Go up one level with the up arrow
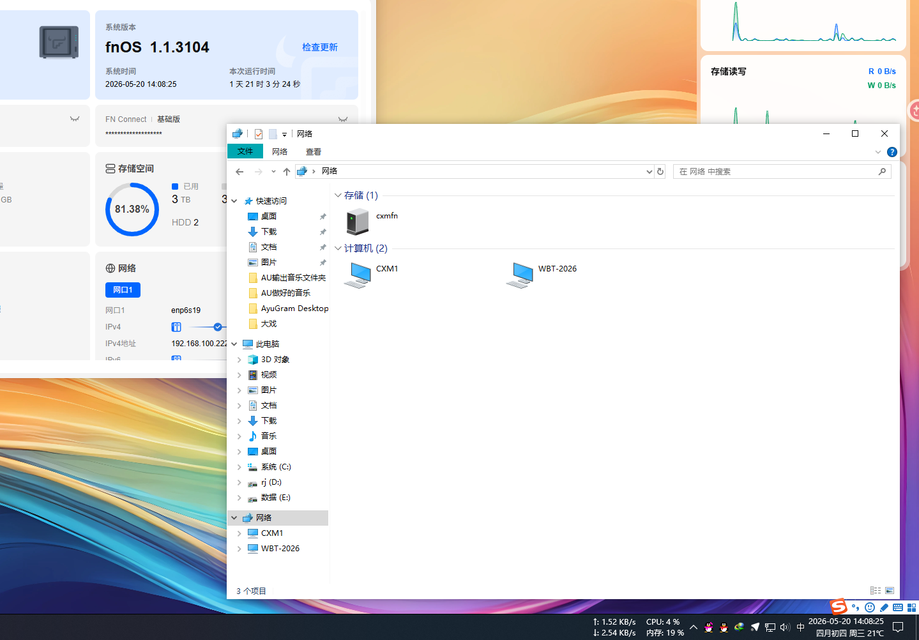The width and height of the screenshot is (919, 640). (287, 171)
